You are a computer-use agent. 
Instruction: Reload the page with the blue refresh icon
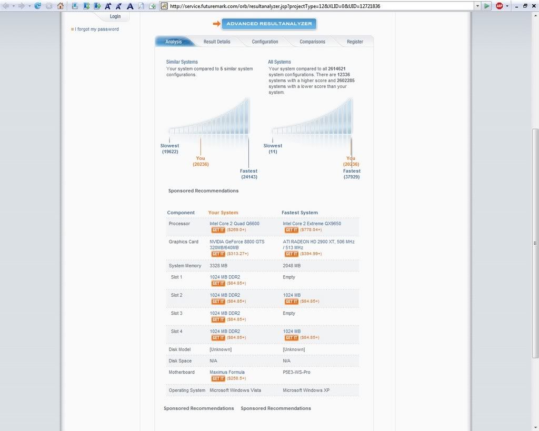[x=38, y=6]
